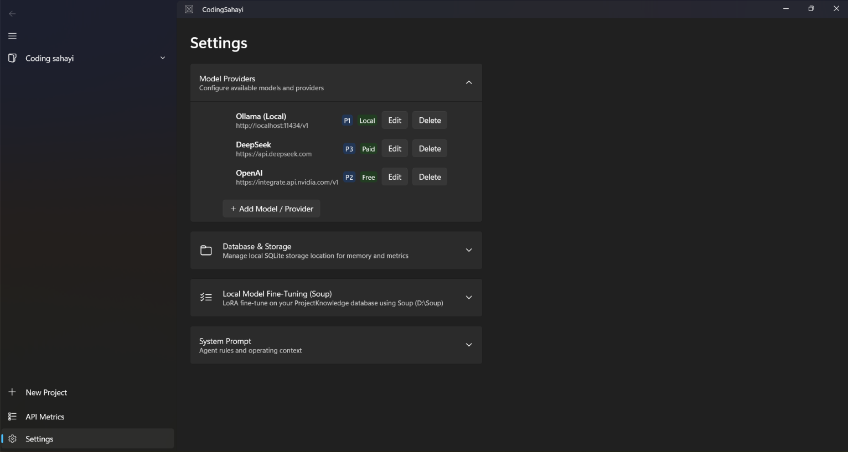This screenshot has width=848, height=452.
Task: Click the https://api.deepseek.com URL text
Action: pos(273,154)
